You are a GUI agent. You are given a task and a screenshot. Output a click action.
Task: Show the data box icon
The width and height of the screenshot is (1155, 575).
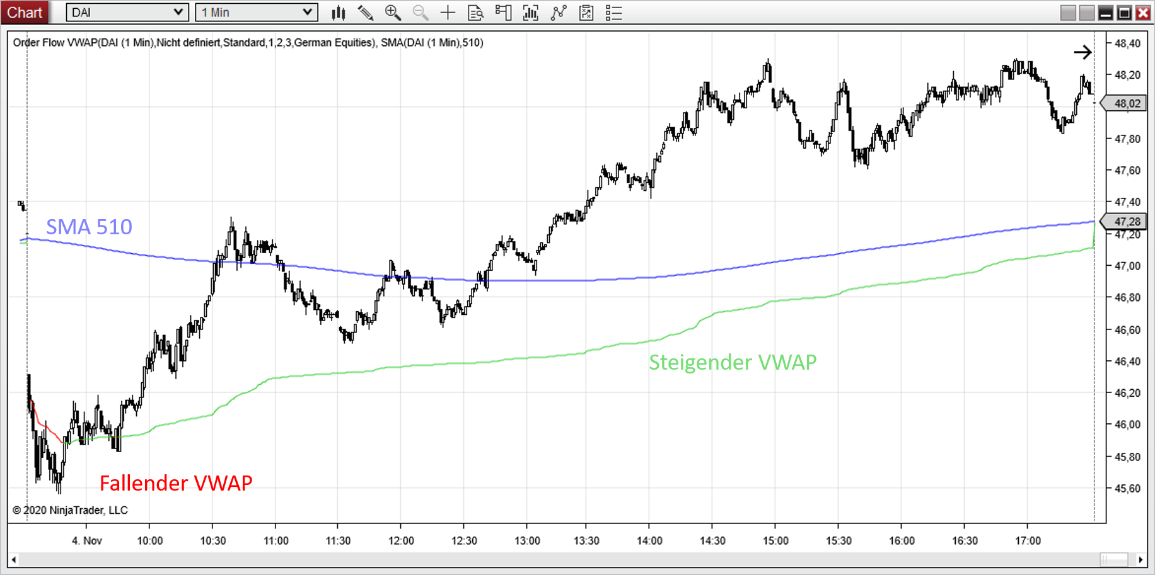[x=476, y=13]
